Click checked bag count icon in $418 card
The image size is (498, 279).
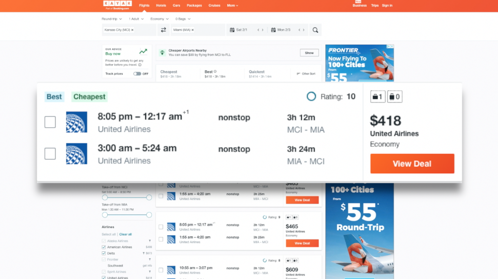pos(394,96)
